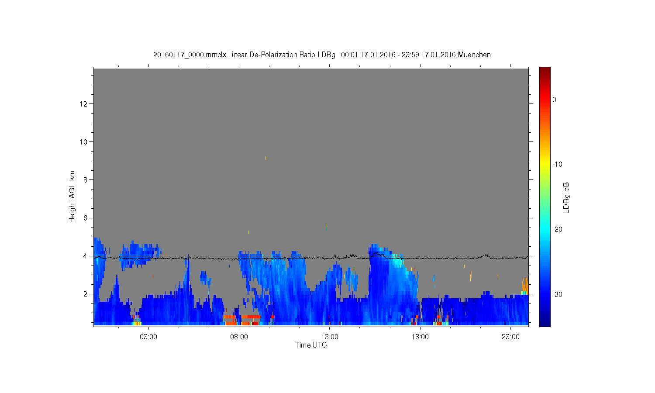Select the "23:00" time tick label

[x=510, y=337]
